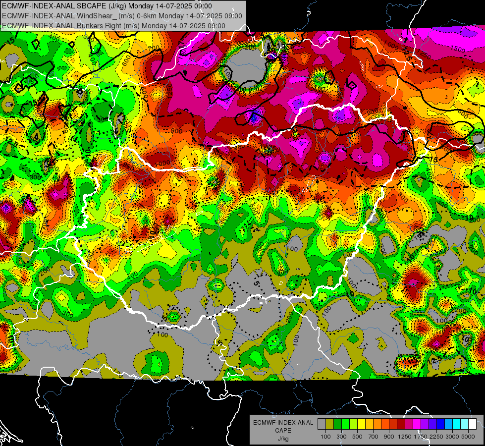Click the legend tick label 900

[x=389, y=437]
